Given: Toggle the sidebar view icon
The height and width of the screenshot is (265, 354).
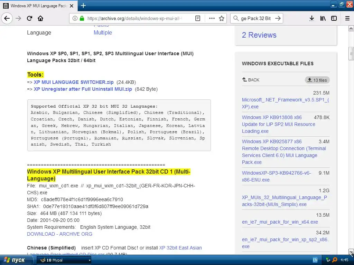Looking at the screenshot, I should point(334,18).
